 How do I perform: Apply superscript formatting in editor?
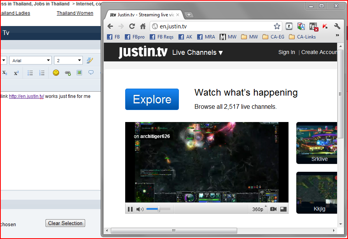click(x=16, y=73)
